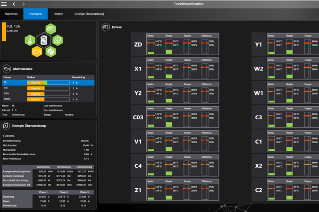319x212 pixels.
Task: Open the Energie Überwachung tab
Action: [x=89, y=14]
